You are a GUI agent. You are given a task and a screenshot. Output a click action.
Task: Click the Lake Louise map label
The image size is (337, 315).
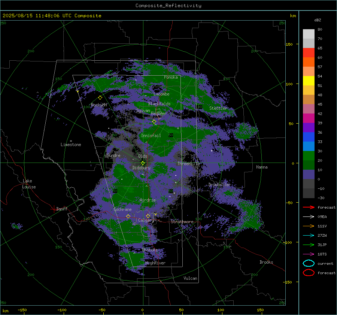(29, 184)
